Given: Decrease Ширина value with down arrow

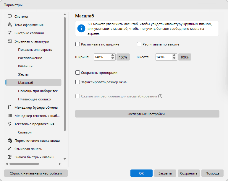Looking at the screenshot, I should pyautogui.click(x=113, y=58).
